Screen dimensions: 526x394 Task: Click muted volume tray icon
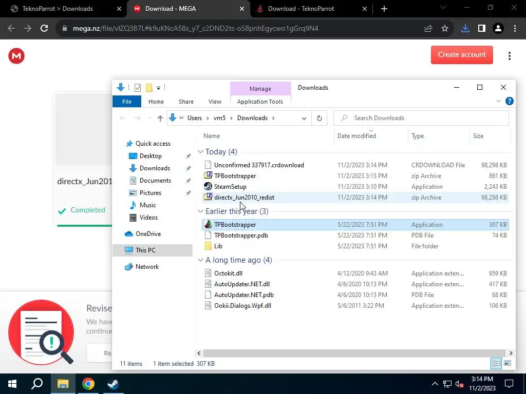click(x=460, y=384)
